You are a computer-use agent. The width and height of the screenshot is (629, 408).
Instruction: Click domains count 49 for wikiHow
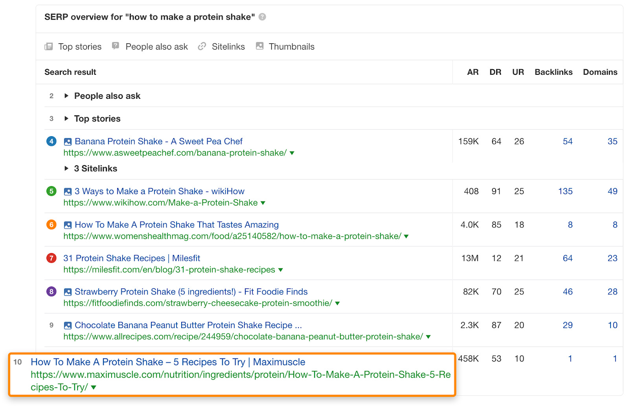pos(612,191)
